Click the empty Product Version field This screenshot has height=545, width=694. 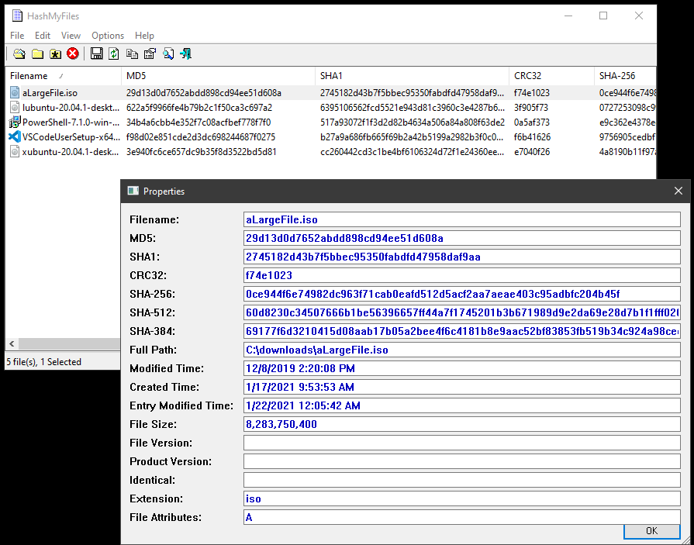pyautogui.click(x=461, y=461)
